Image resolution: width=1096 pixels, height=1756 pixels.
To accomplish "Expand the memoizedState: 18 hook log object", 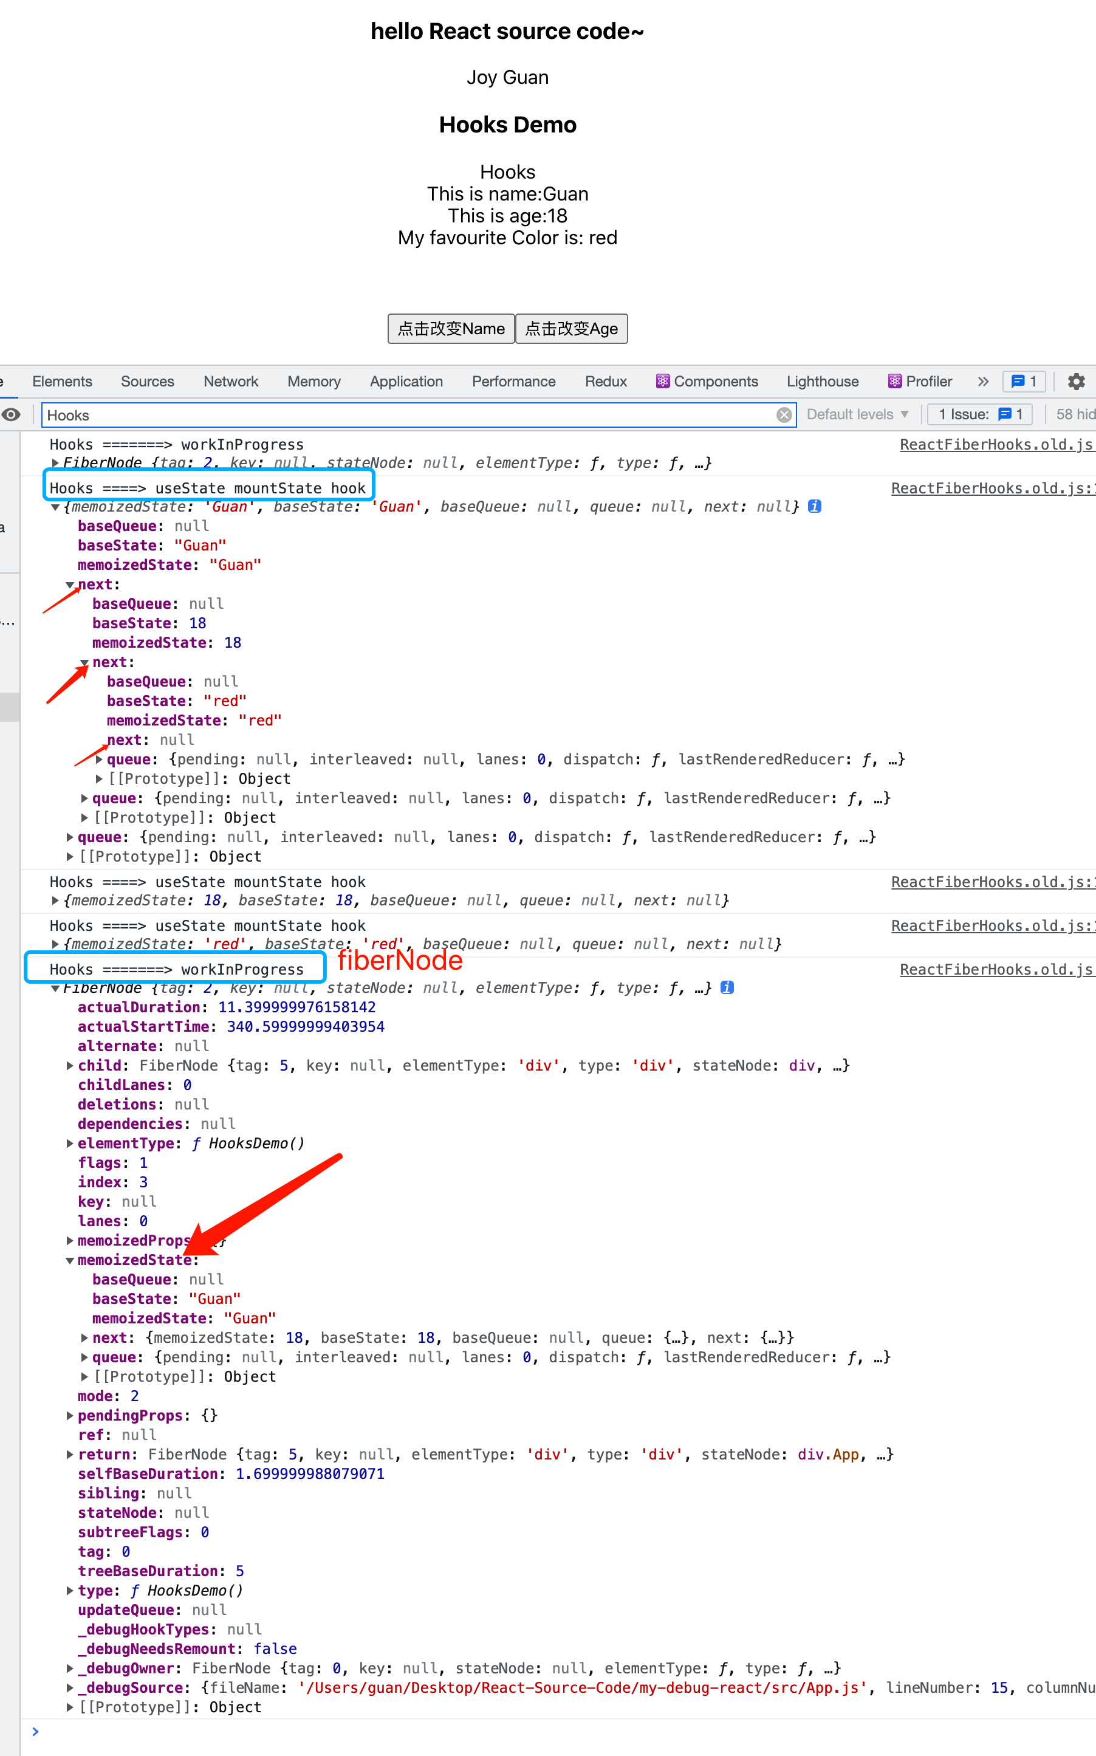I will click(x=55, y=900).
